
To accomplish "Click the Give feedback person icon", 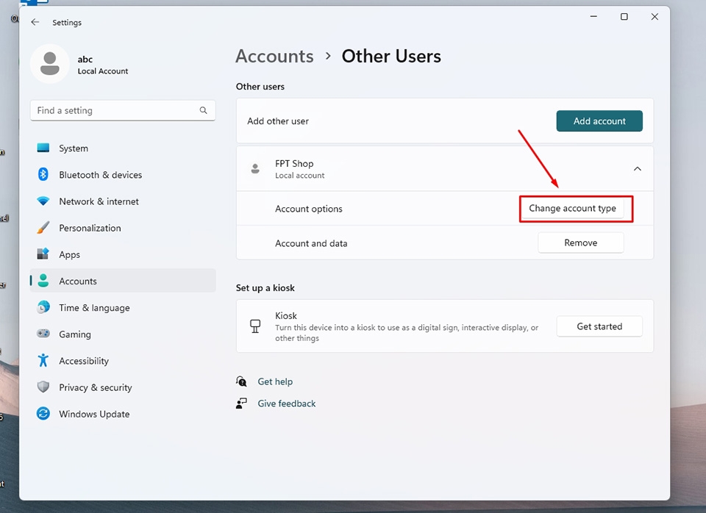I will 241,403.
